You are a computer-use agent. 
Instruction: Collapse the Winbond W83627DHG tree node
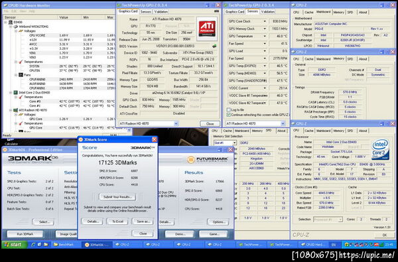11,27
